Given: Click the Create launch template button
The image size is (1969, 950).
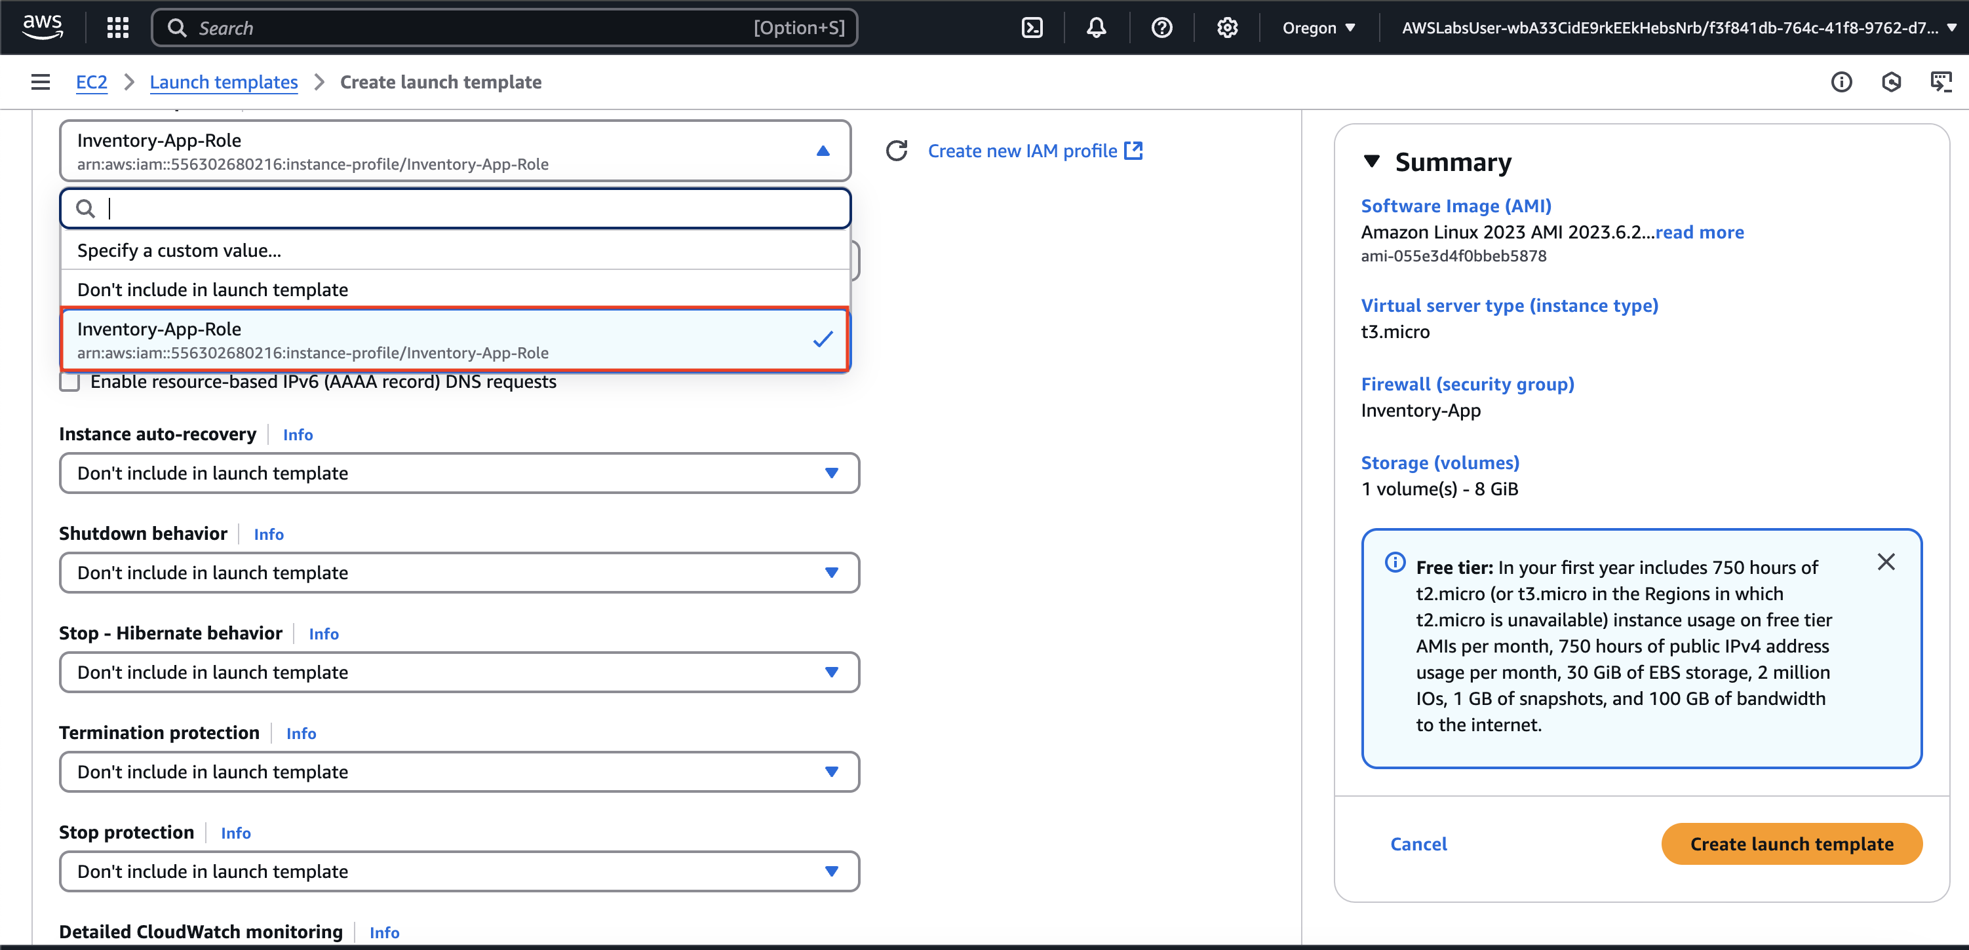Looking at the screenshot, I should coord(1791,844).
